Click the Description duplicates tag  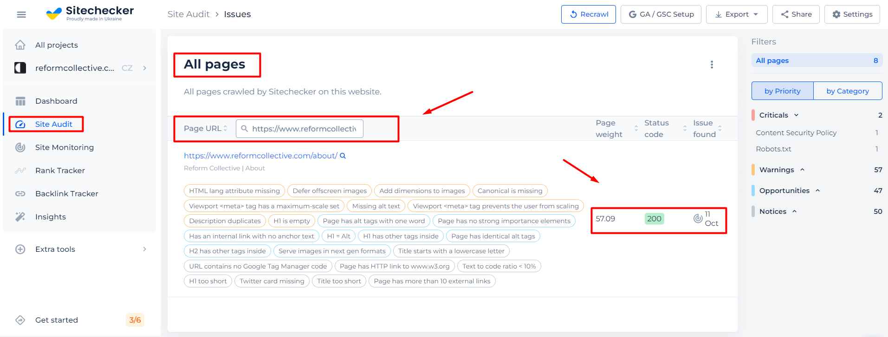225,221
